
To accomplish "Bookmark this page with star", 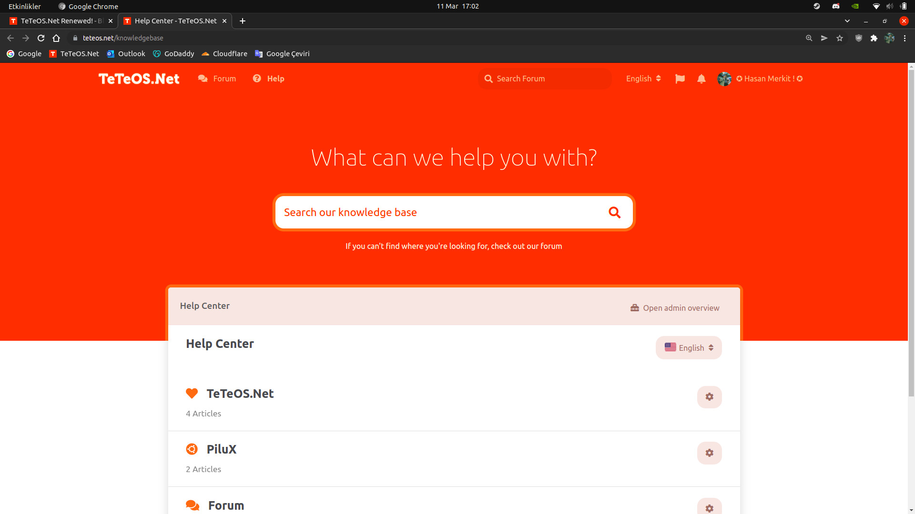I will point(840,38).
